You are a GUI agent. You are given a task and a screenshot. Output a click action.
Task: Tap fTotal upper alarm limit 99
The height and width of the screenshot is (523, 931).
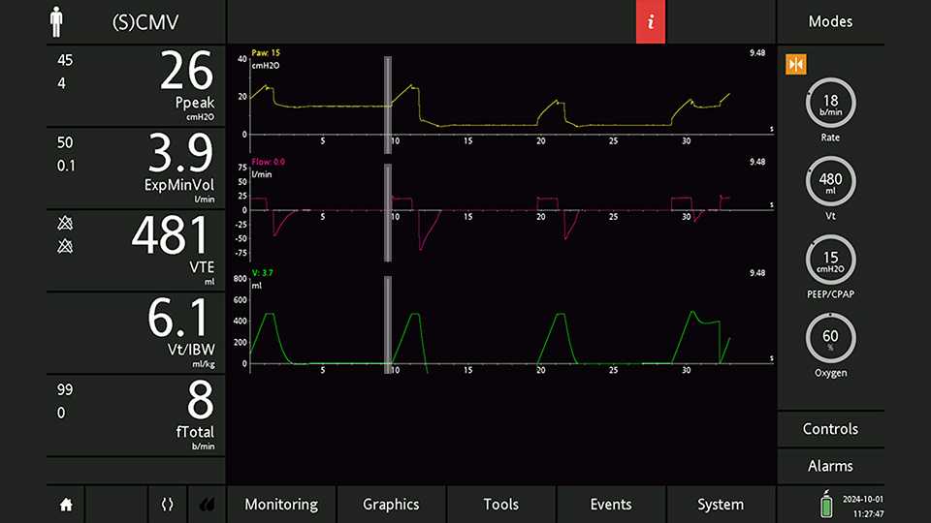pyautogui.click(x=65, y=389)
